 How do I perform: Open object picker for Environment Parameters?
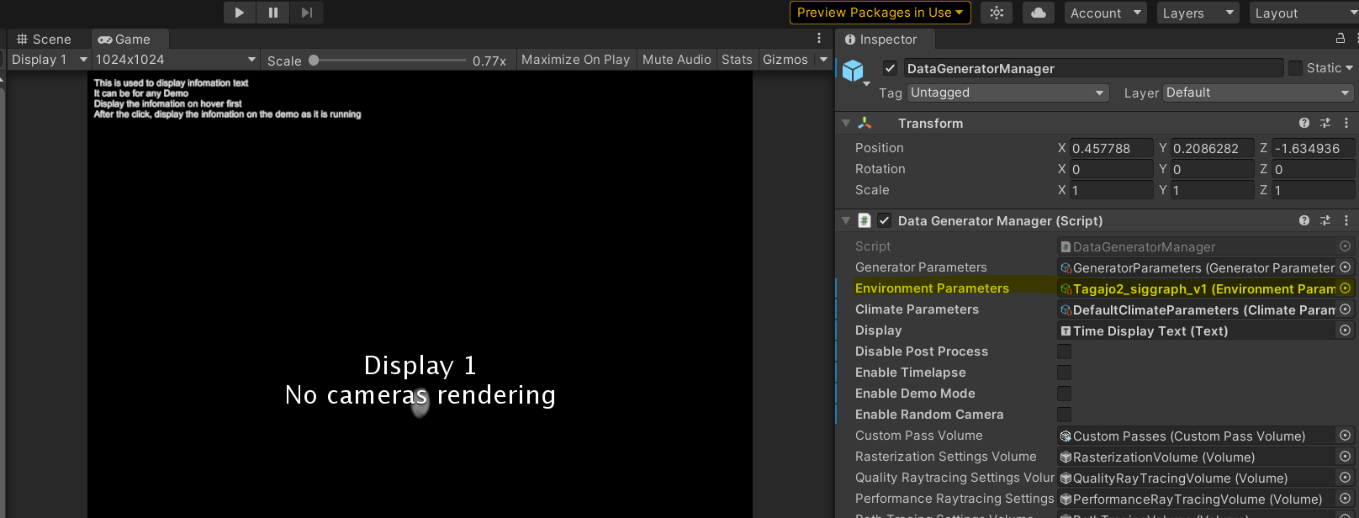(1345, 288)
